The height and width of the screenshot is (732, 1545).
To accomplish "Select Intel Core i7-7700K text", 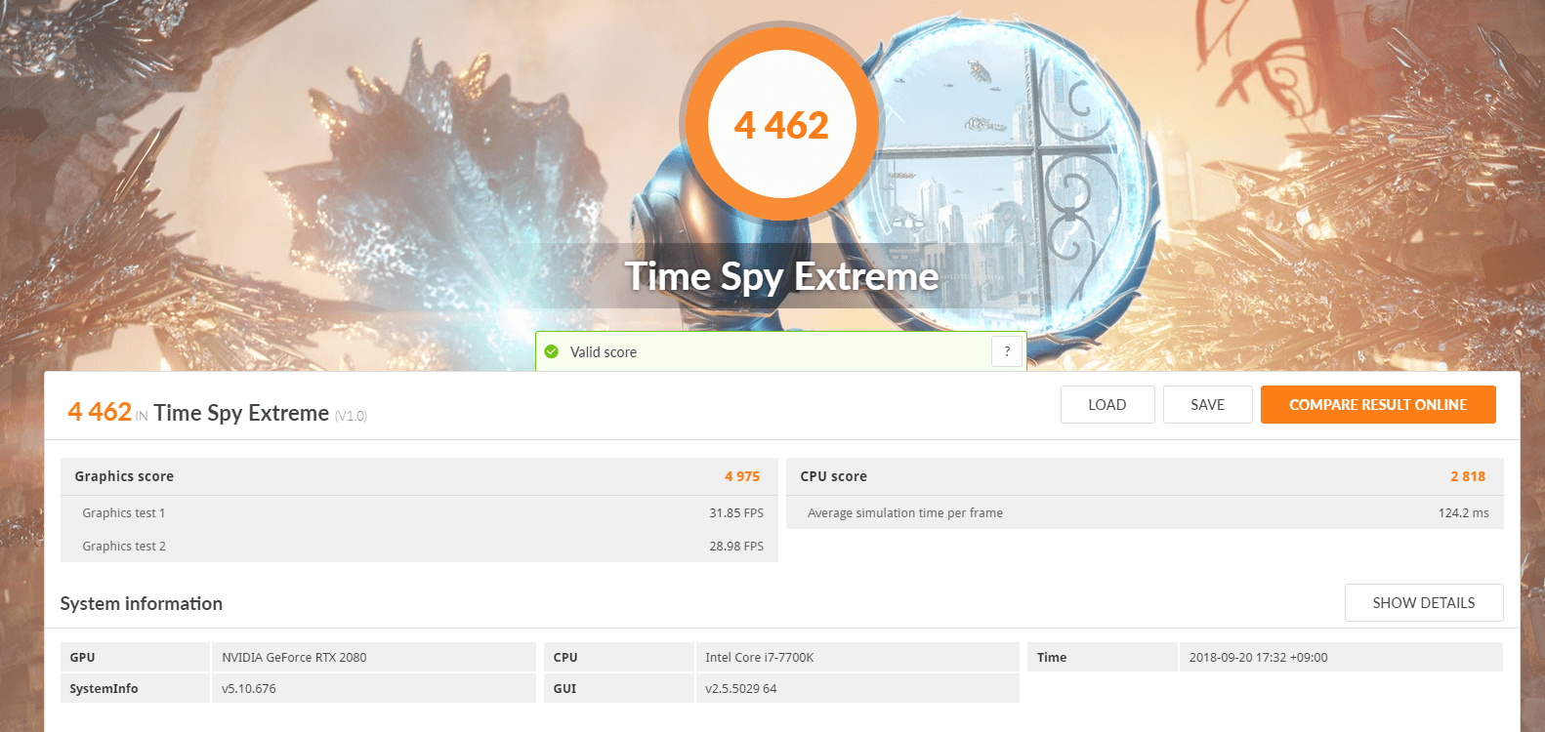I will click(x=760, y=657).
